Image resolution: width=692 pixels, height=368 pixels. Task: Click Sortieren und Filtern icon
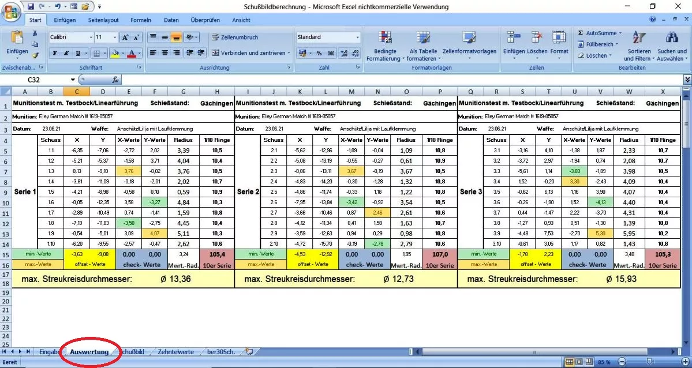point(639,46)
